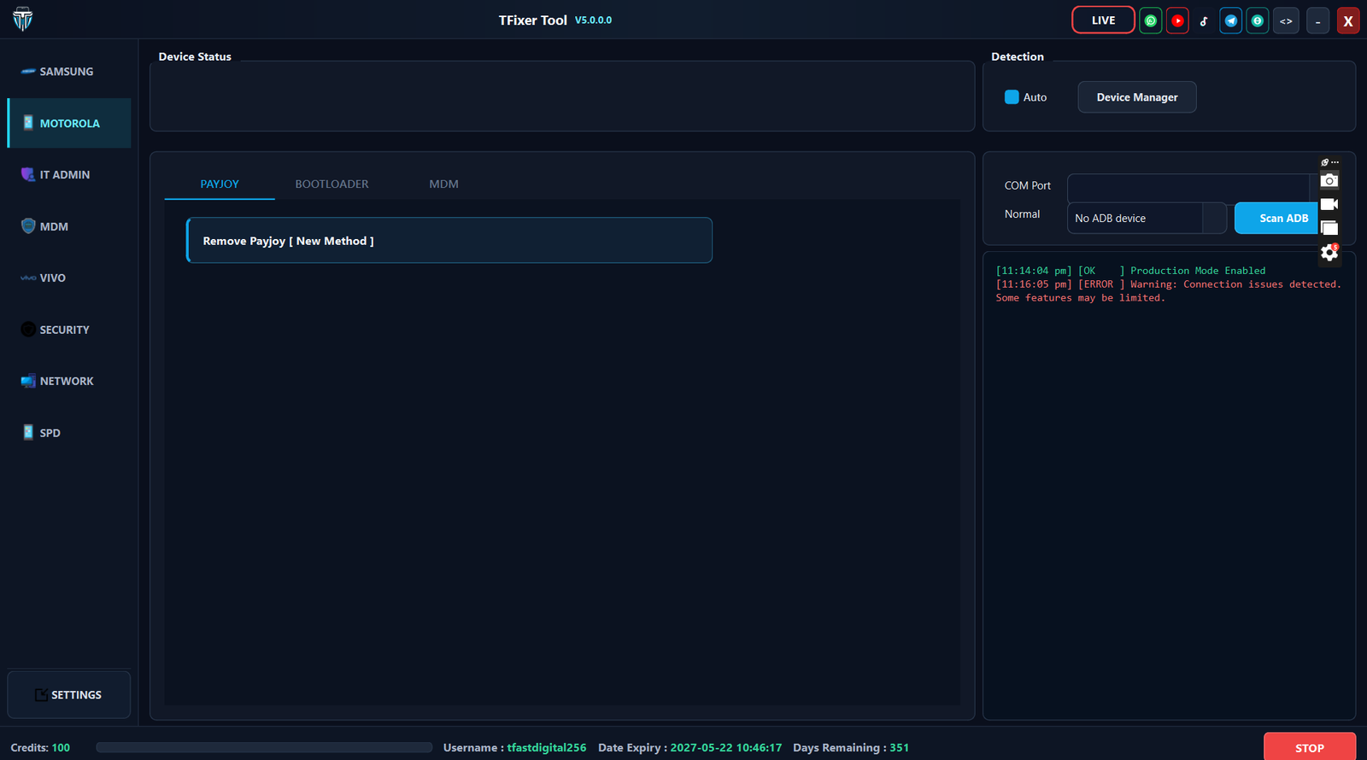This screenshot has width=1367, height=760.
Task: Click the teal globe website icon
Action: pos(1258,20)
